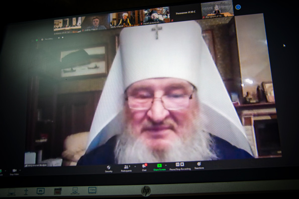Select the Andrey participant thumbnail
This screenshot has height=199, width=299.
click(x=95, y=23)
